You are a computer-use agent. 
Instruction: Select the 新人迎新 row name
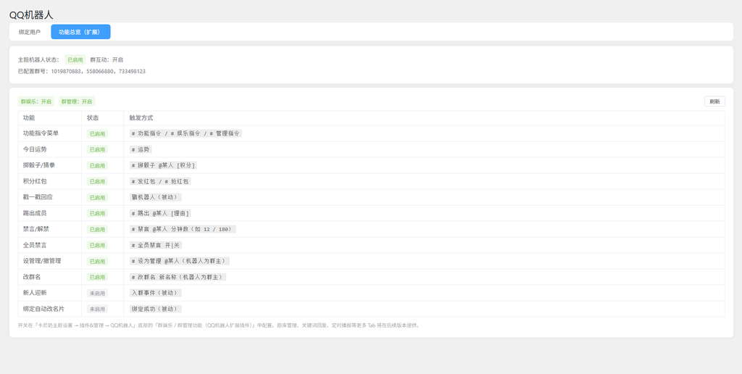tap(35, 293)
